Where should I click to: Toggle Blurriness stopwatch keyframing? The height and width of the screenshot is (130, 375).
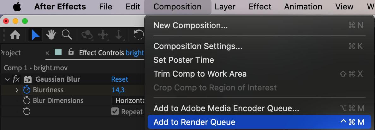[x=27, y=90]
